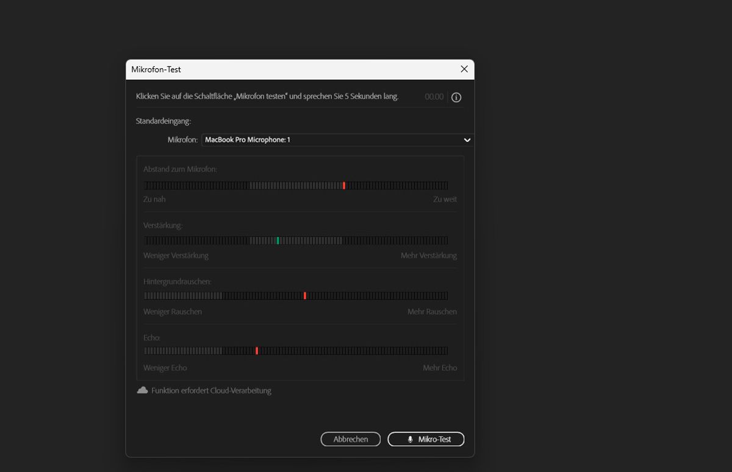The height and width of the screenshot is (472, 732).
Task: Click the 'Funktion erfordert Cloud-Verarbeitung' text
Action: point(211,390)
